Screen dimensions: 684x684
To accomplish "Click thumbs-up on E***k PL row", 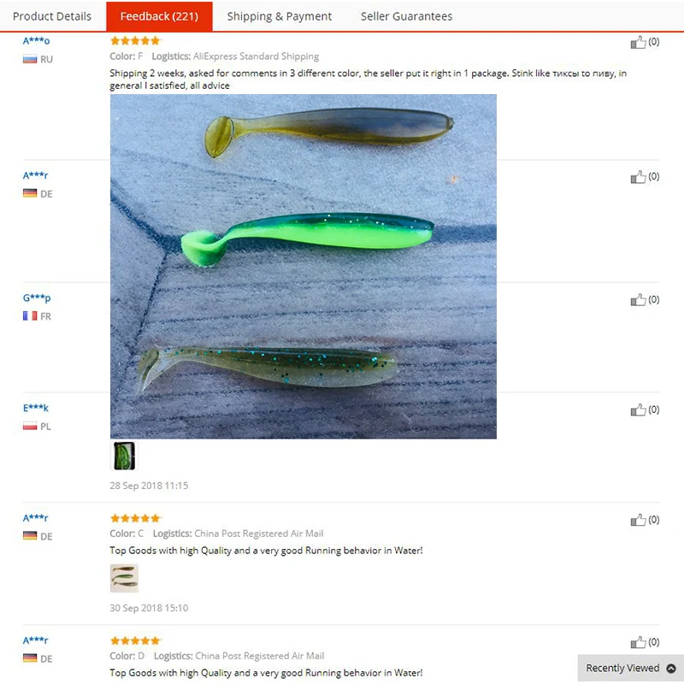I will point(638,410).
